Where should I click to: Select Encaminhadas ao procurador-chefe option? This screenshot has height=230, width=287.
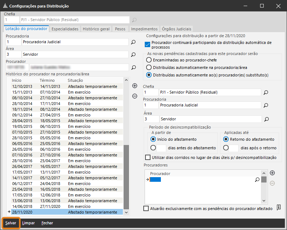point(149,60)
